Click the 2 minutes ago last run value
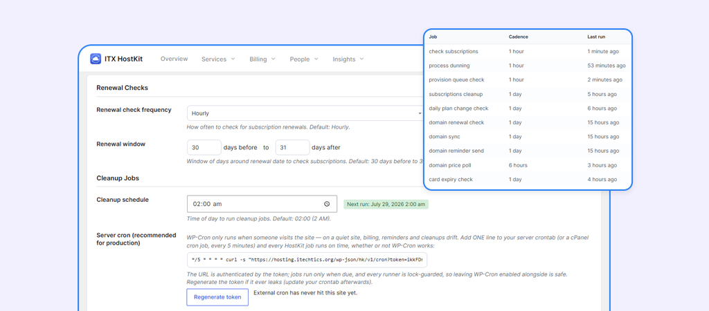 tap(604, 80)
